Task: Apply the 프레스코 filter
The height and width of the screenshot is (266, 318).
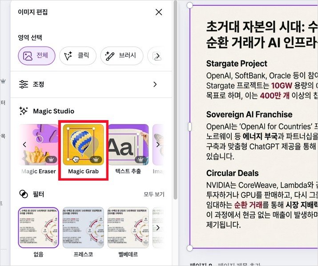Action: [x=83, y=233]
